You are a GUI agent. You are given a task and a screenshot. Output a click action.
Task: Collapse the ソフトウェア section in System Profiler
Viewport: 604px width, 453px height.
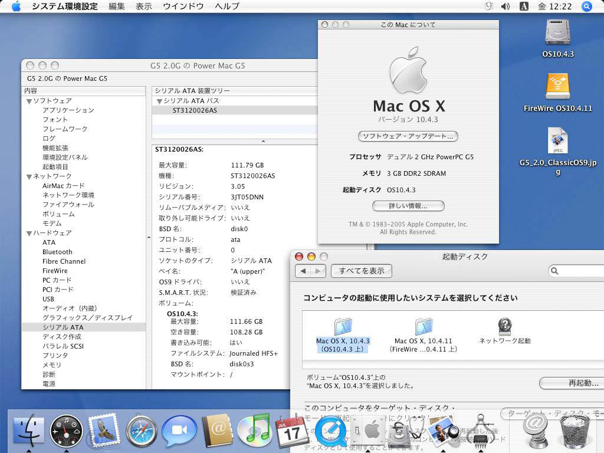(x=28, y=100)
